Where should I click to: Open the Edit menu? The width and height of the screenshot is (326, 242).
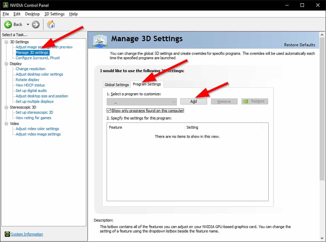point(17,14)
